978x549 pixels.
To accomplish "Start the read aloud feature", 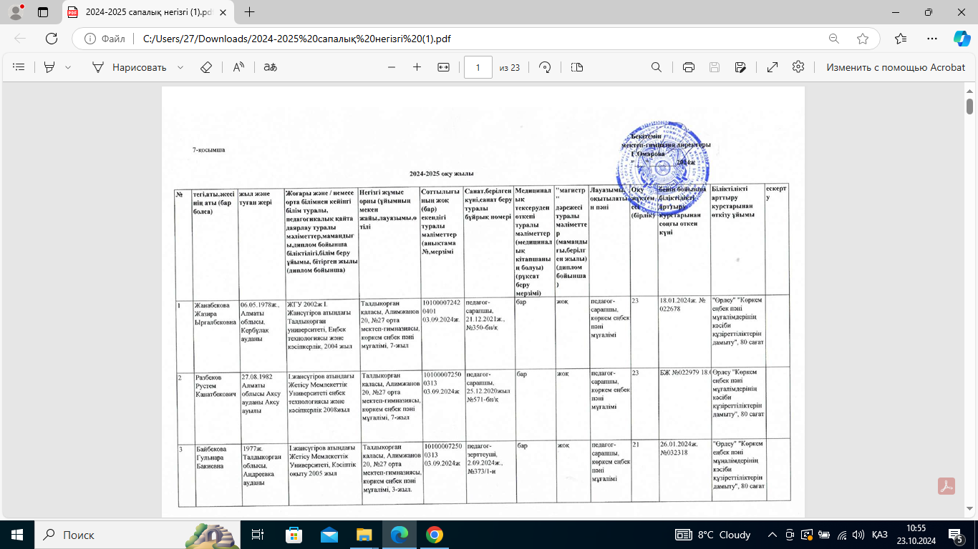I will coord(238,67).
